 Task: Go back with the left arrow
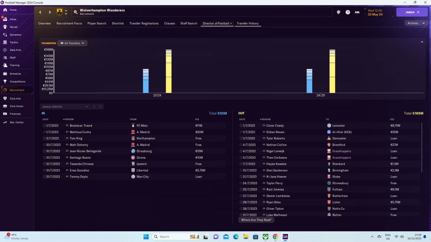40,12
